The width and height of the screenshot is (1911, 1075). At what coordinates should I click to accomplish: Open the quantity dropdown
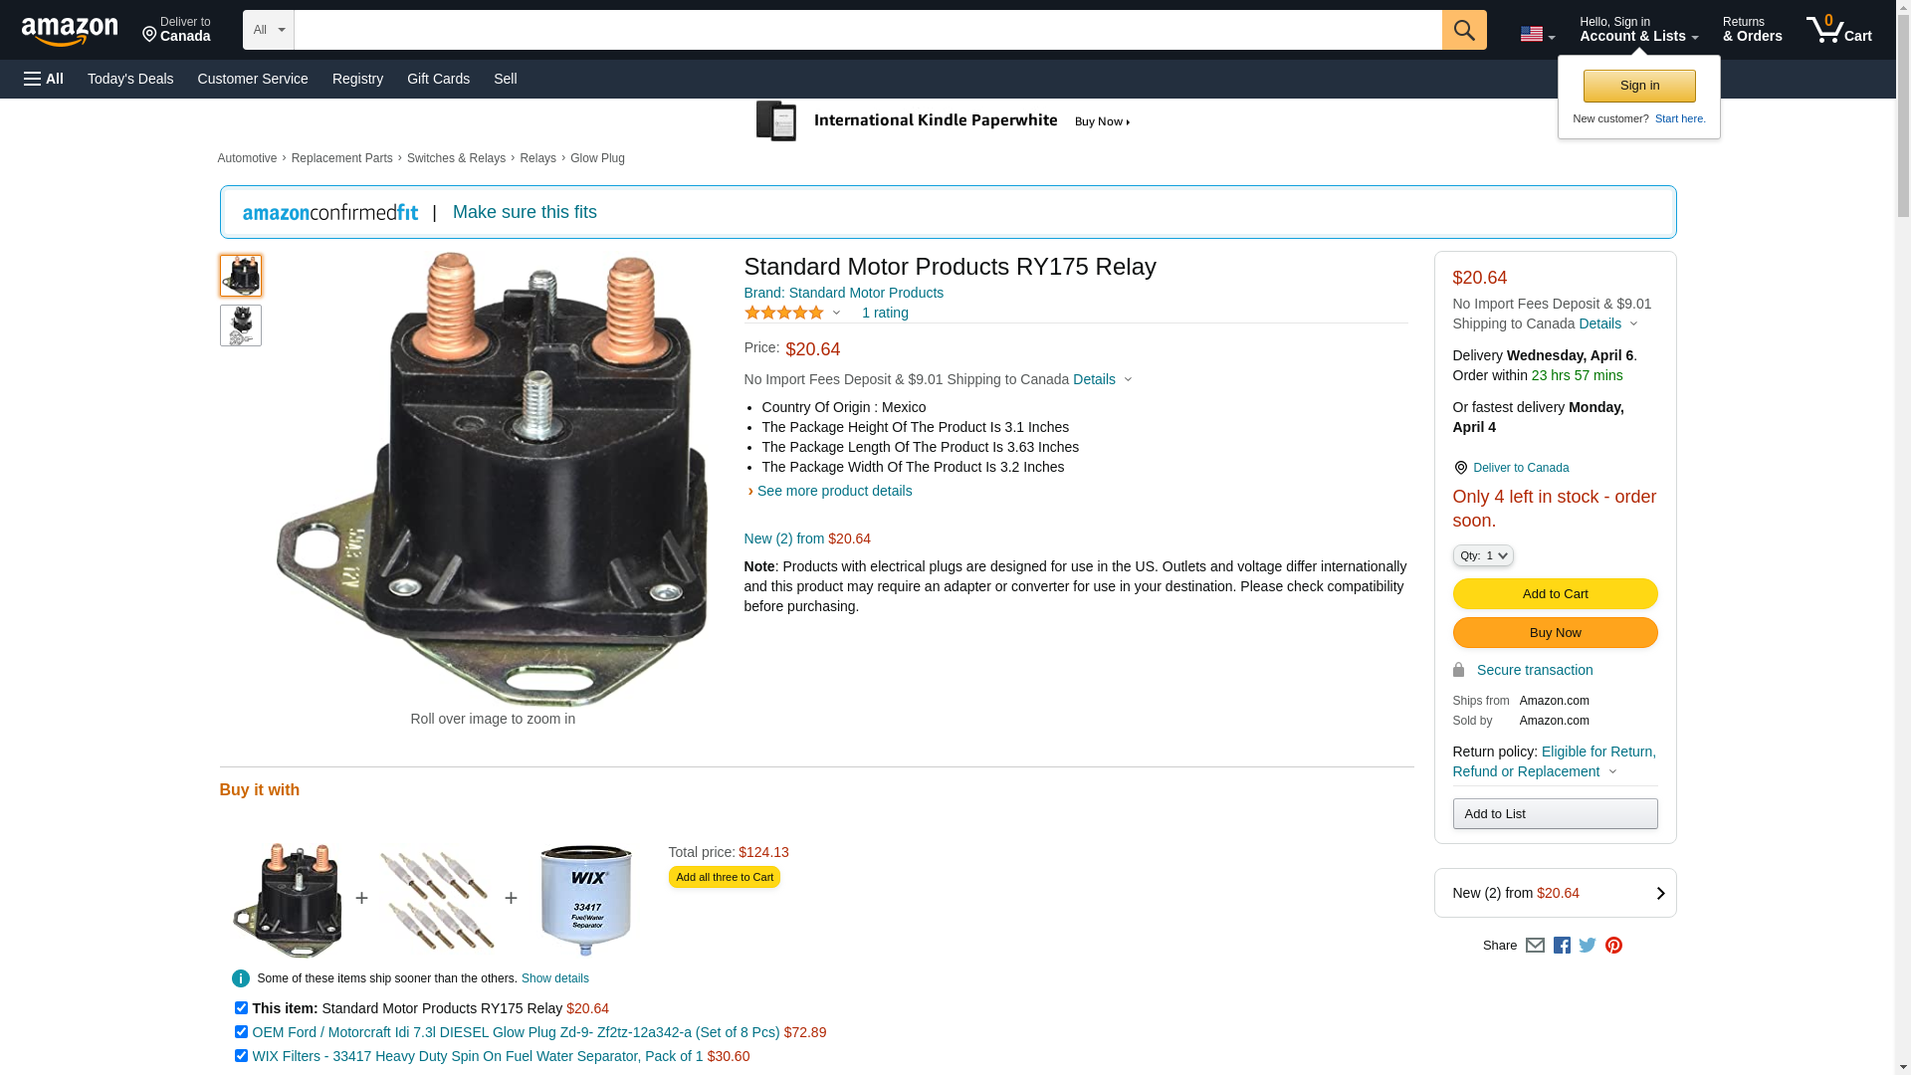pos(1483,555)
